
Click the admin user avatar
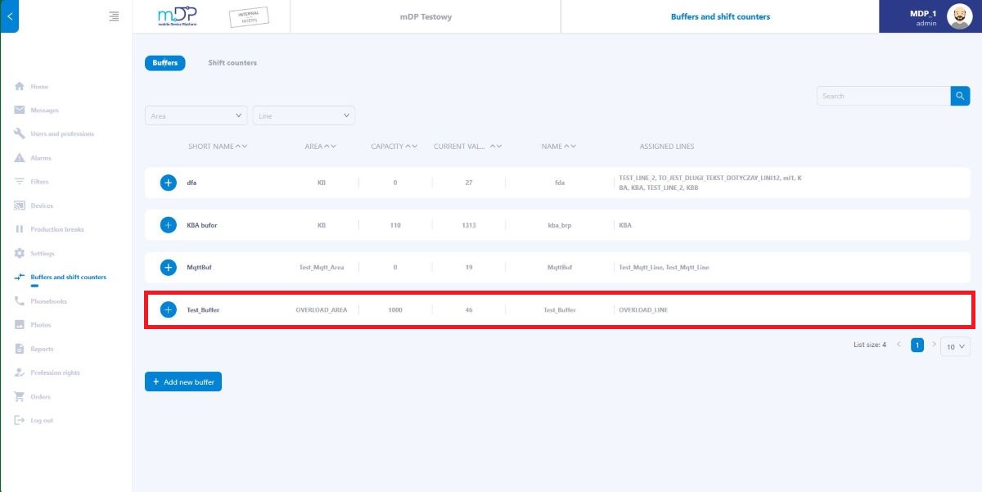coord(959,16)
